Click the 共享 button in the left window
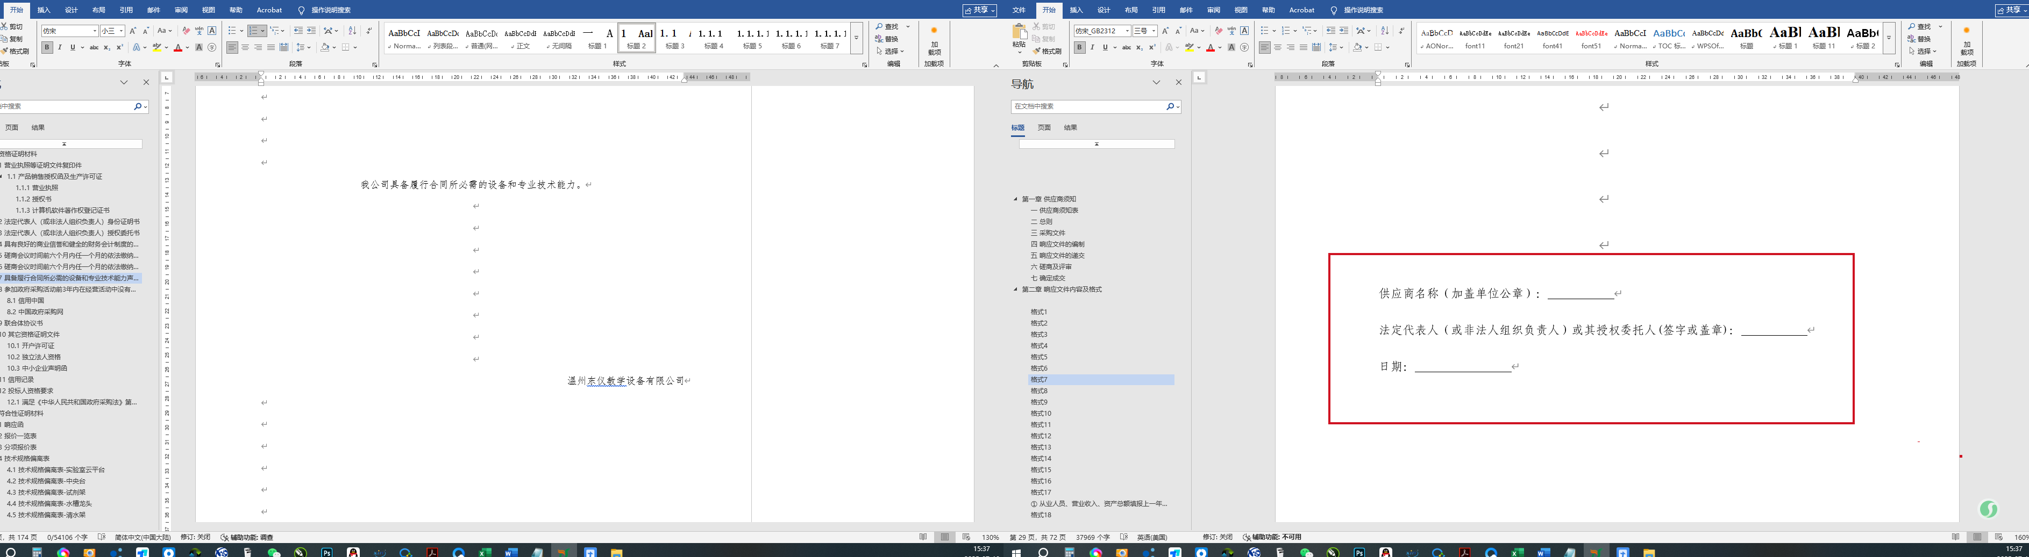The width and height of the screenshot is (2029, 557). pos(980,10)
